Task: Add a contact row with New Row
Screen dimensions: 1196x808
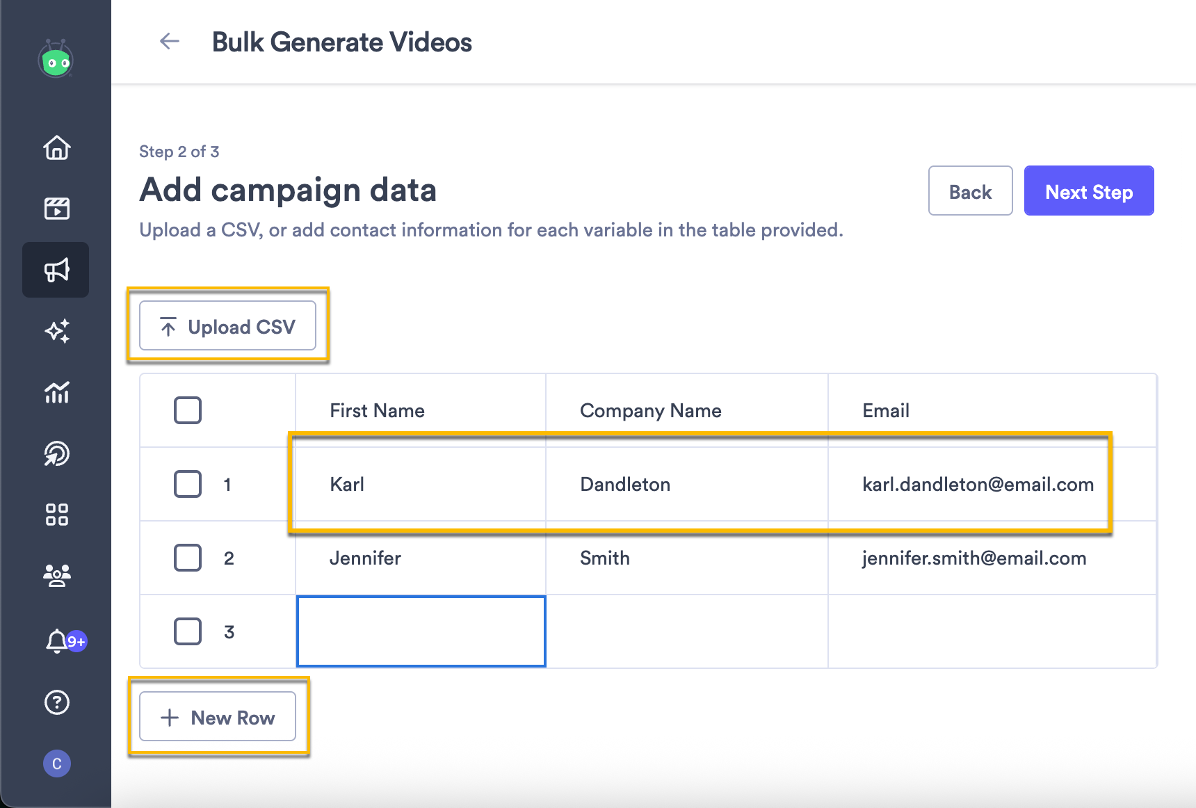Action: (x=218, y=717)
